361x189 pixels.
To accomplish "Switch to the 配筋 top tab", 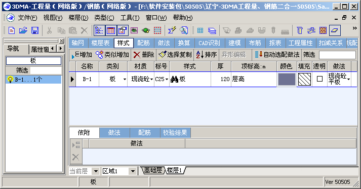I will (x=143, y=43).
